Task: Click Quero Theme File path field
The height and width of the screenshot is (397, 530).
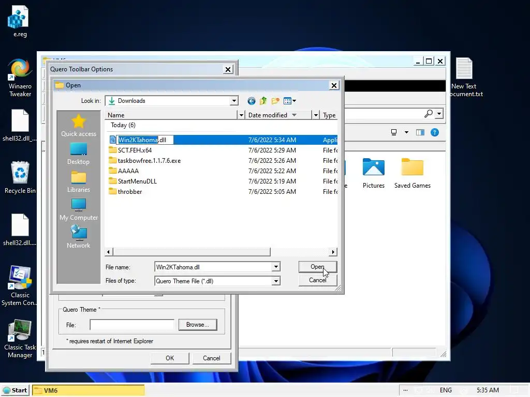Action: coord(132,325)
